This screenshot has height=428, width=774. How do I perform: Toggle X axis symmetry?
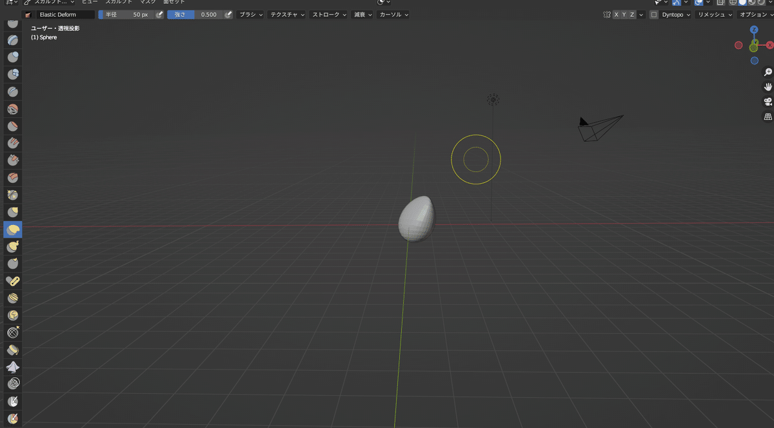(x=616, y=14)
